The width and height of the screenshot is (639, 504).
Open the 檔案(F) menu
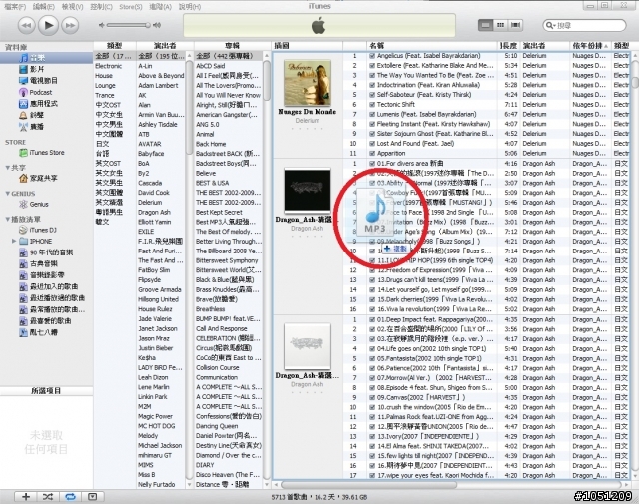click(15, 7)
